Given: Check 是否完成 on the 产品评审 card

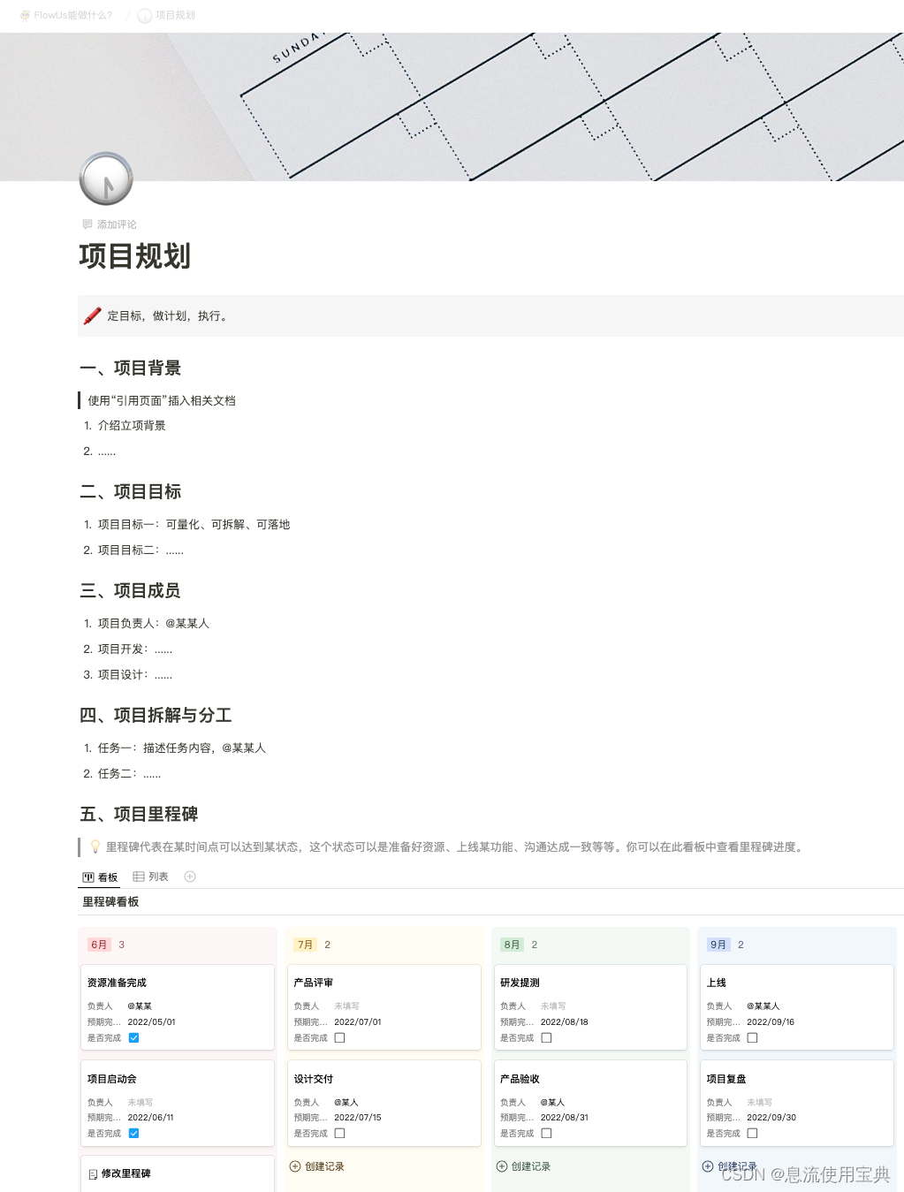Looking at the screenshot, I should (340, 1037).
